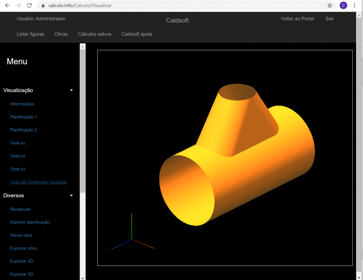Open Listar figuras in the navbar
Viewport: 363px width, 280px height.
31,34
